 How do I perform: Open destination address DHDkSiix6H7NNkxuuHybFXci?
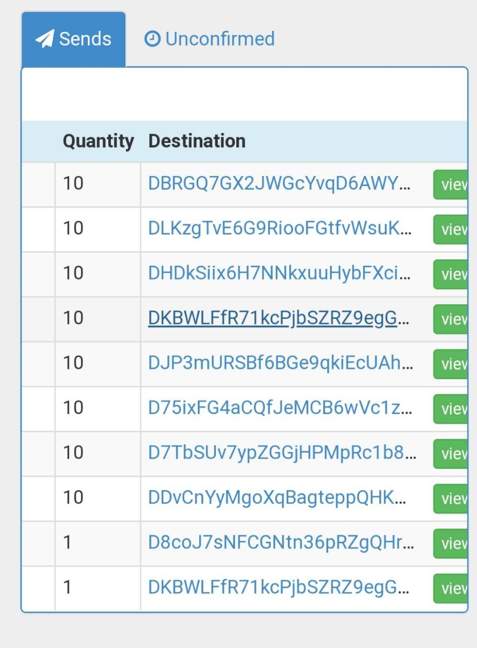coord(280,273)
